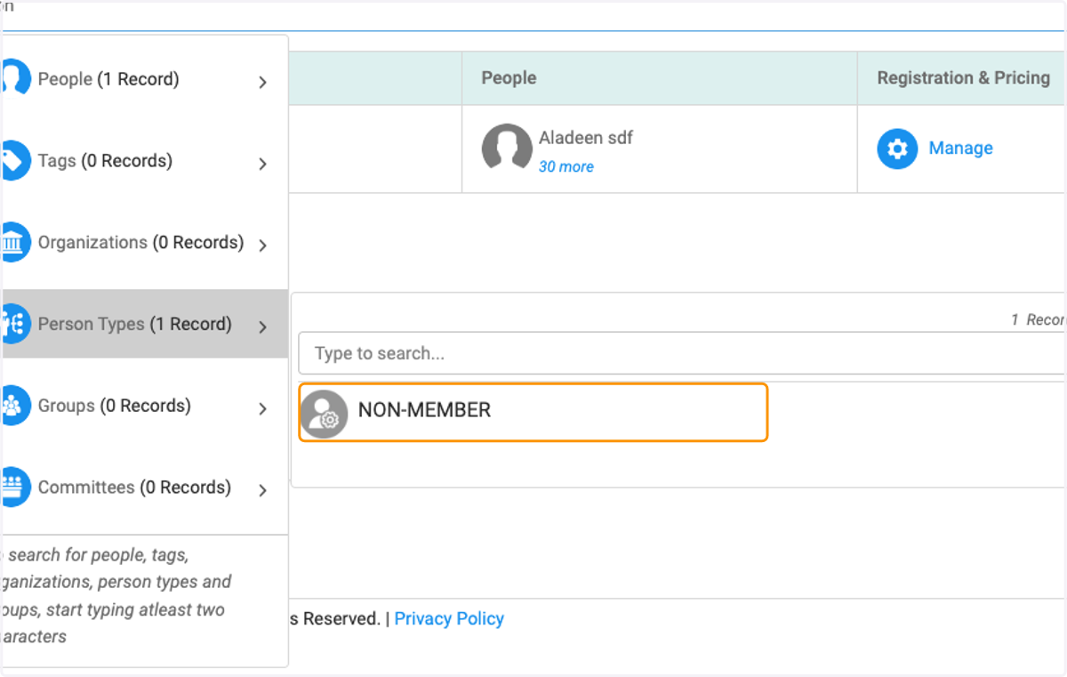Expand Tags chevron arrow

pos(262,164)
